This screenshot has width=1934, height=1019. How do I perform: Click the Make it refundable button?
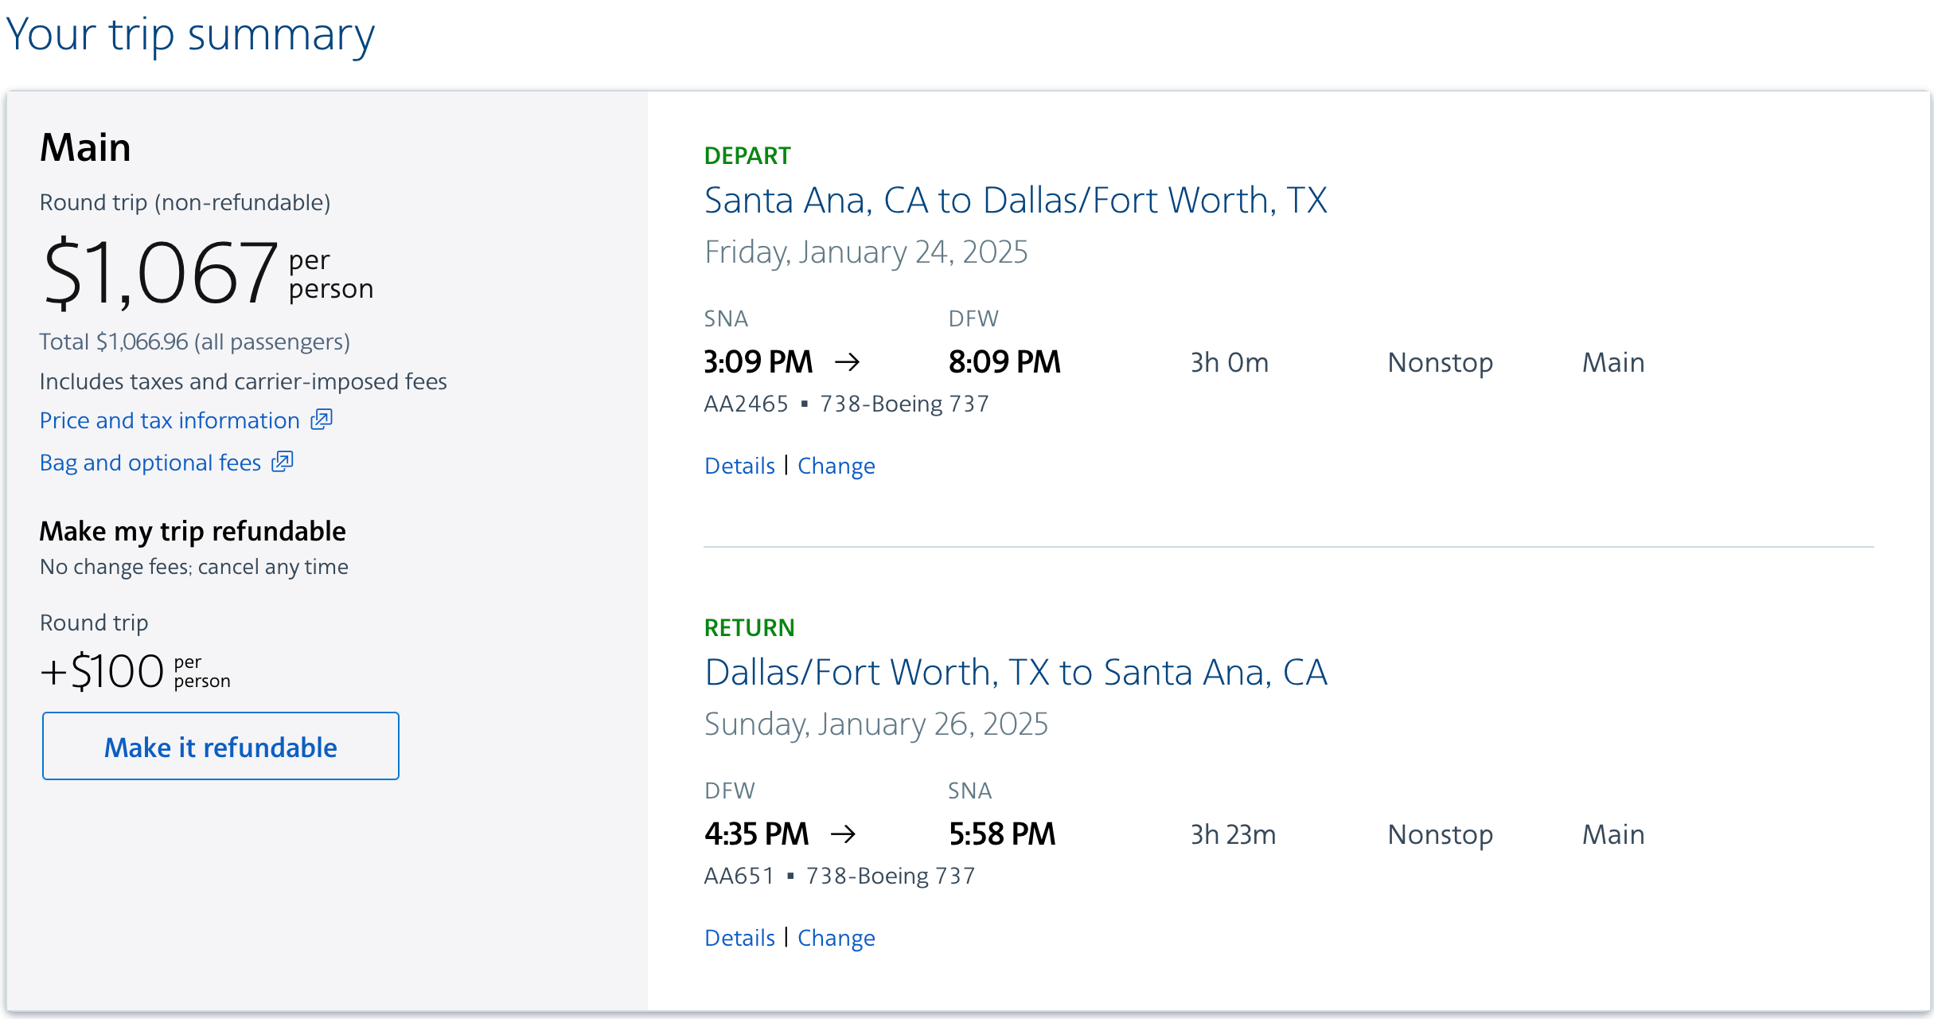pyautogui.click(x=220, y=747)
